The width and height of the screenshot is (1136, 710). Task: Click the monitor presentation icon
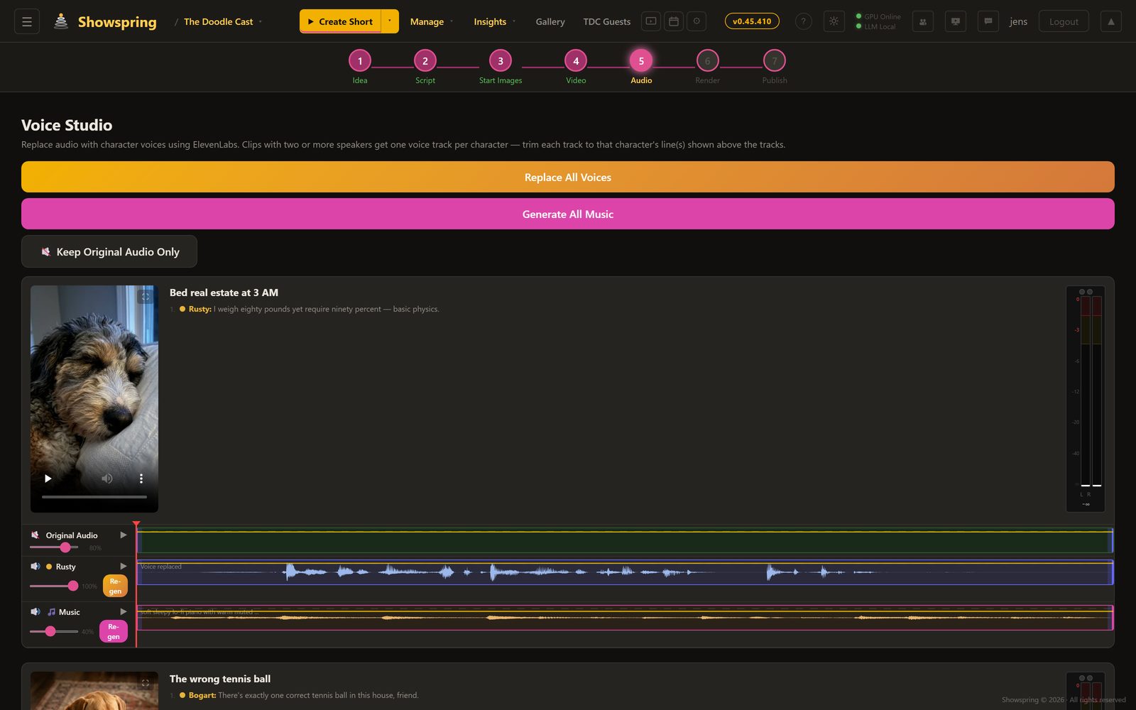pos(956,21)
